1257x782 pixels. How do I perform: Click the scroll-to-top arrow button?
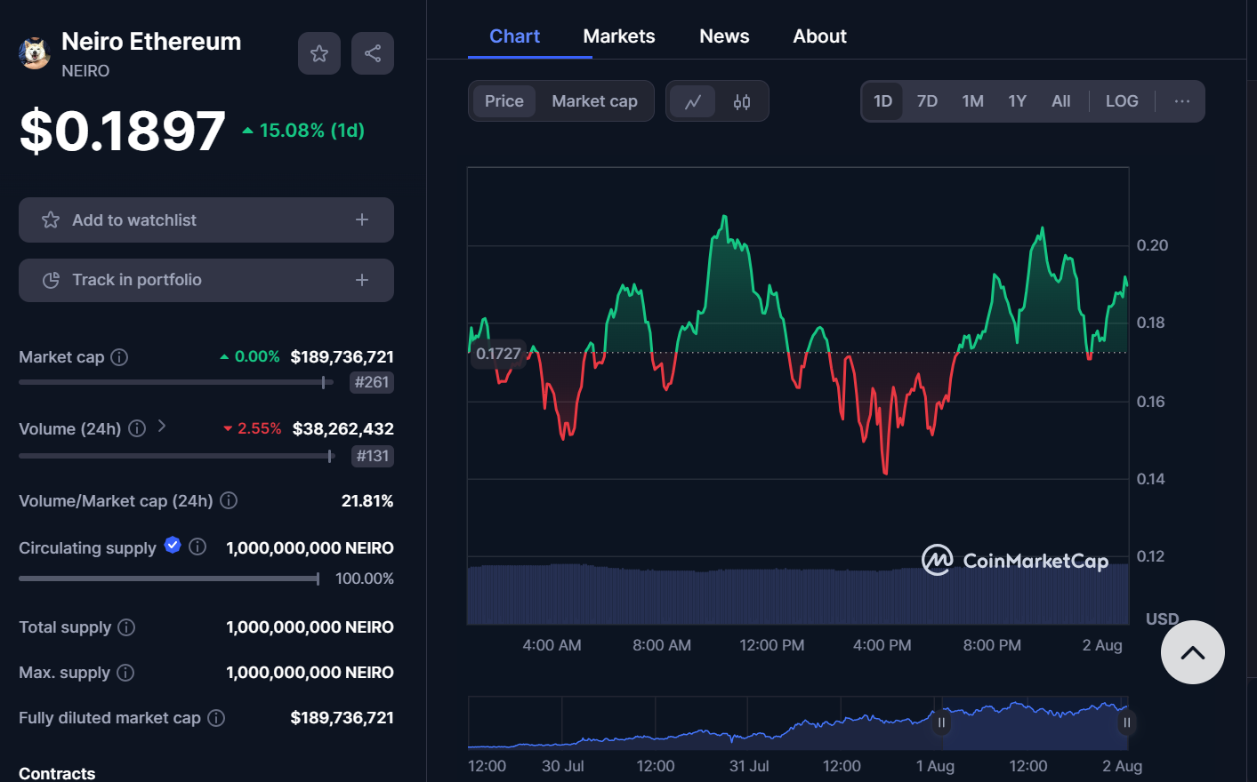tap(1192, 652)
